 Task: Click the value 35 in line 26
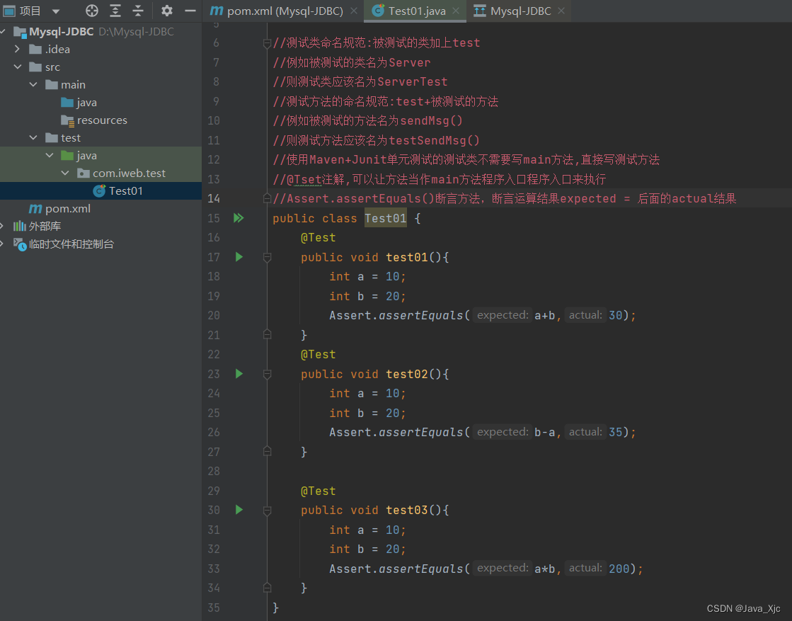point(615,432)
